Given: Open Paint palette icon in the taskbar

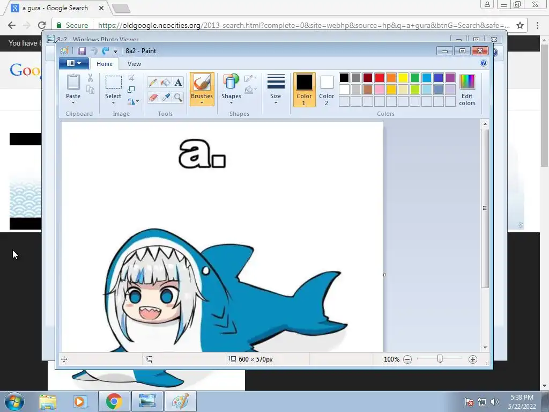Looking at the screenshot, I should [x=180, y=401].
